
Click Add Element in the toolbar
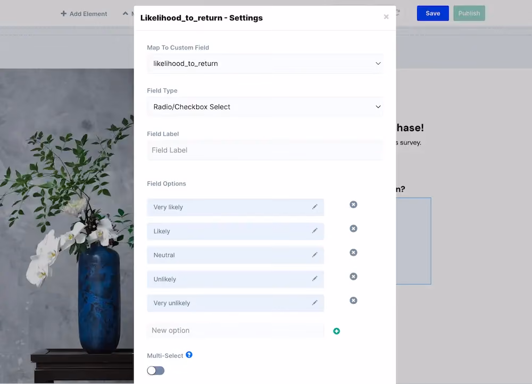[x=88, y=14]
